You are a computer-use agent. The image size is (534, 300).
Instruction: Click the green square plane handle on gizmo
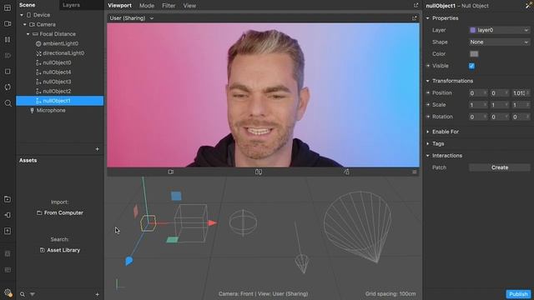[x=173, y=240]
